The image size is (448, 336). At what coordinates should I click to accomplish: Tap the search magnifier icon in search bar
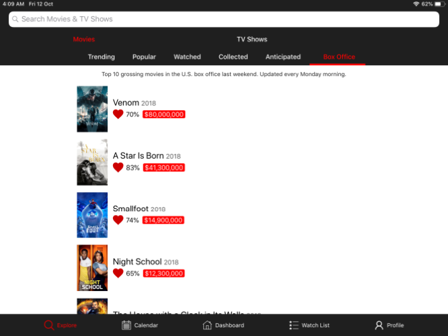tap(15, 19)
